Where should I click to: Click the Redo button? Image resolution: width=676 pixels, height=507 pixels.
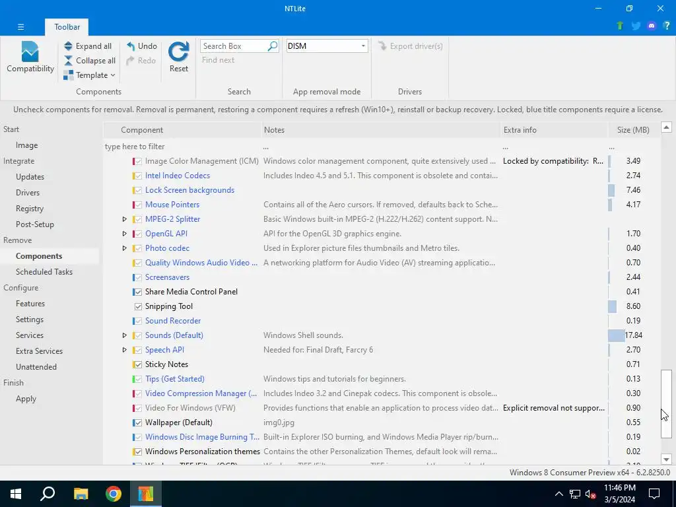(141, 61)
